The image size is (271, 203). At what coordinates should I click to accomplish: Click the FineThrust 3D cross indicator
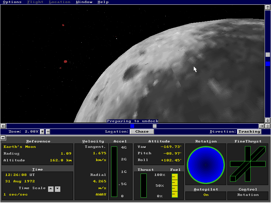click(248, 164)
